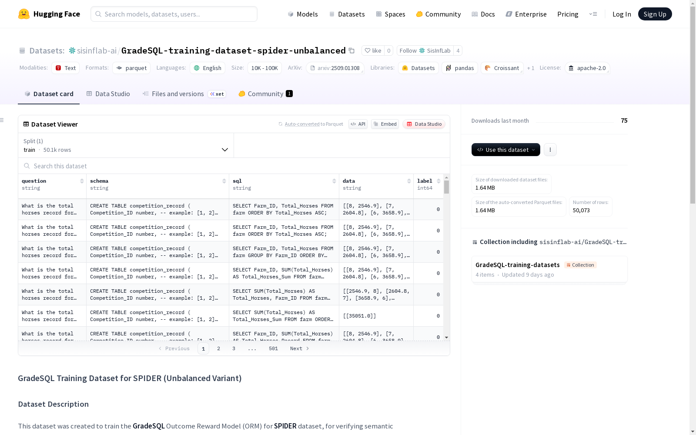Open Enterprise in the top navigation
Screen dimensions: 696x435
point(526,14)
